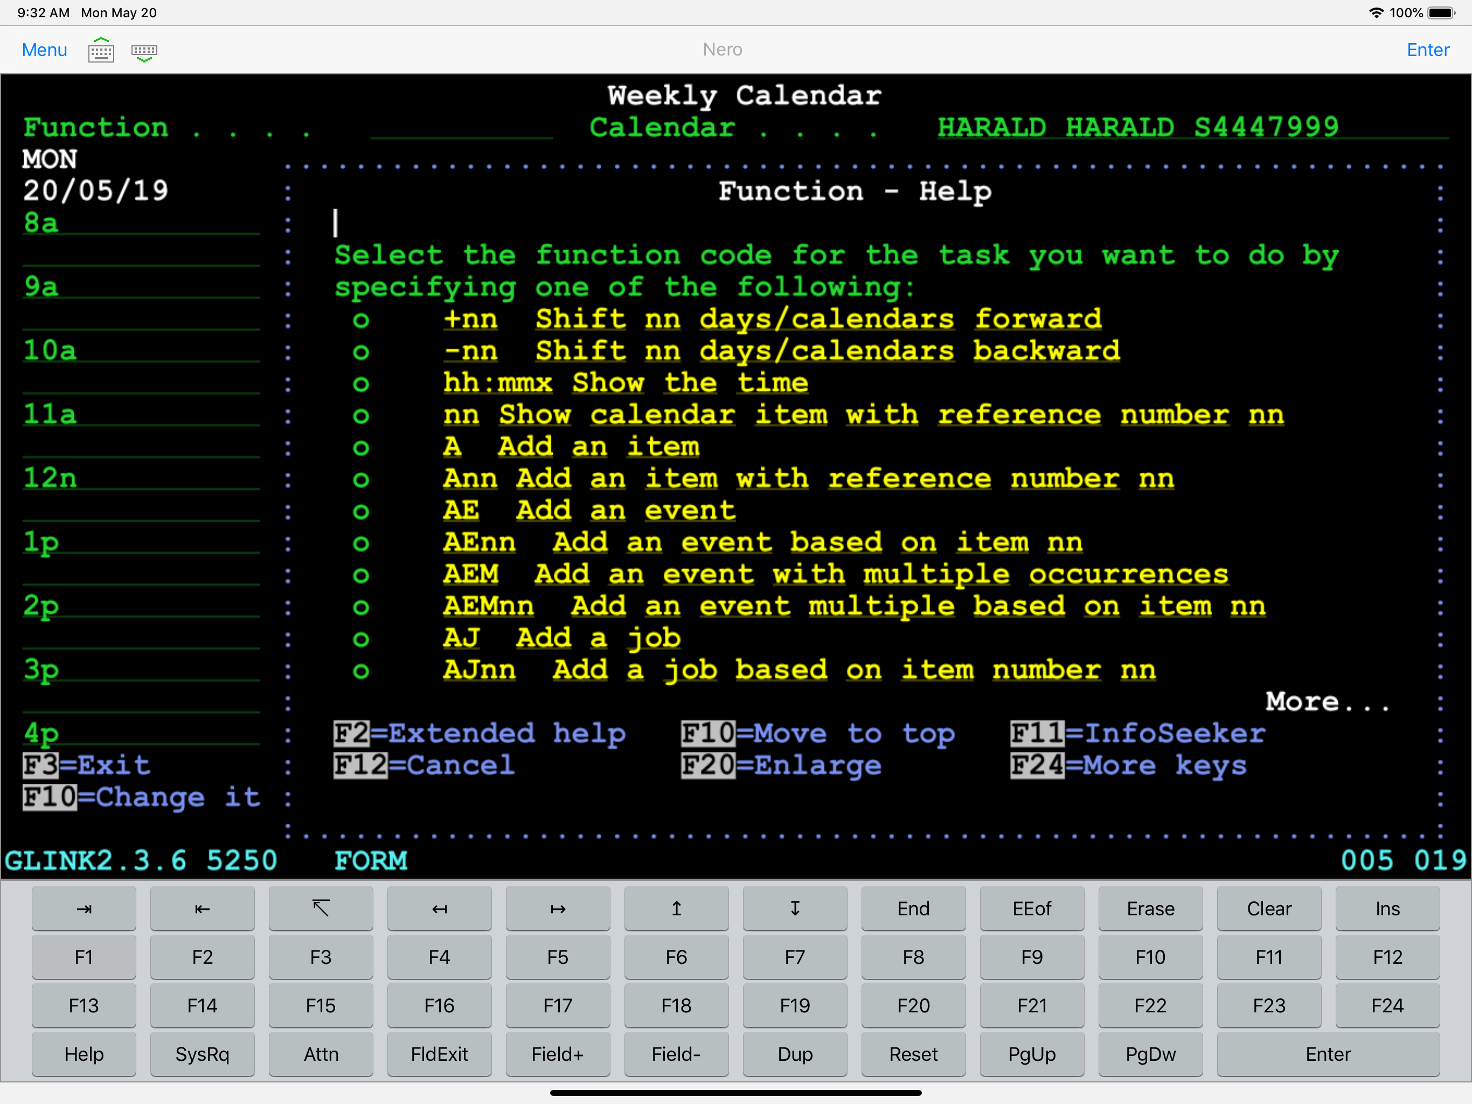Tap the F11 key on keypad
Screen dimensions: 1472x1104
coord(1268,957)
